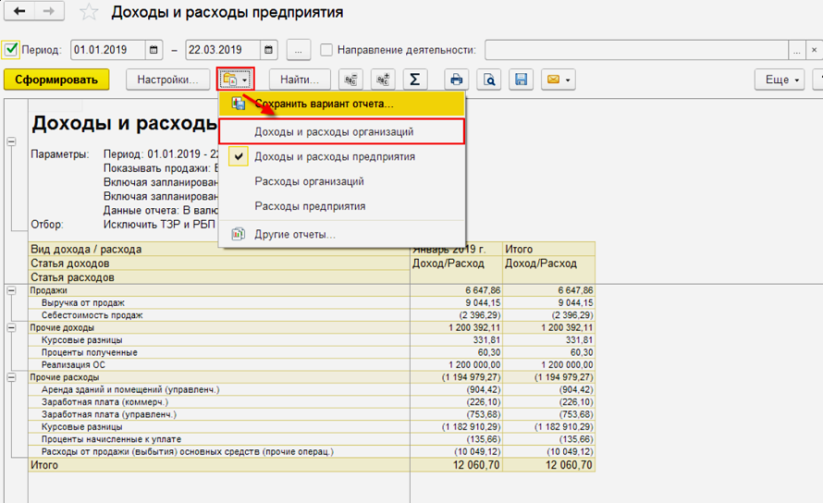Open print preview with magnifier icon
Viewport: 823px width, 503px height.
coord(488,80)
